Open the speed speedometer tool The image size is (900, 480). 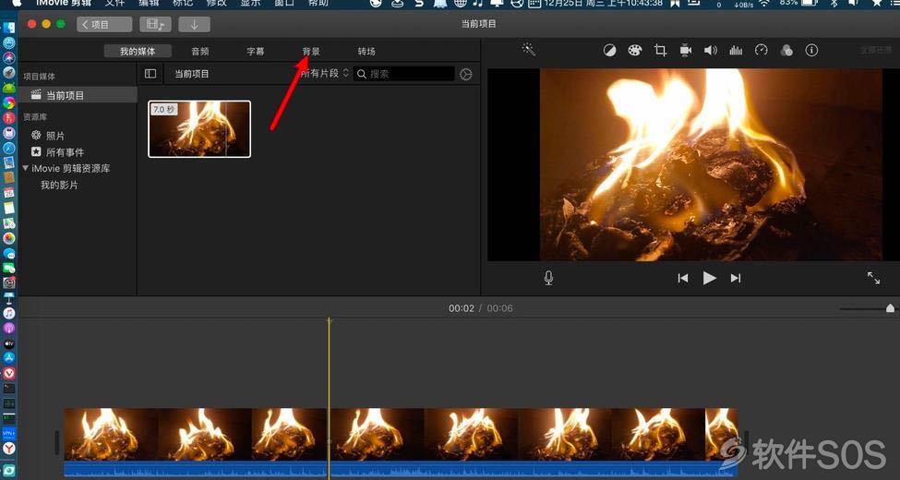[762, 51]
